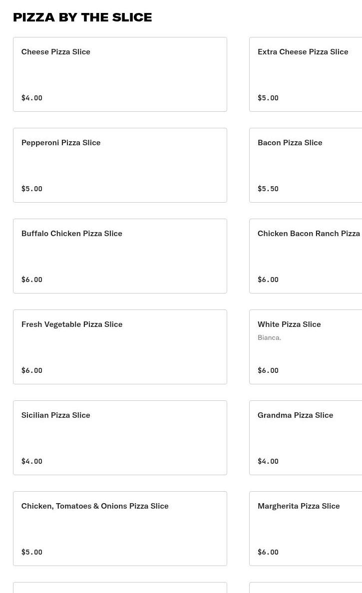Click the $4.00 price under Sicilian Pizza Slice

tap(32, 461)
